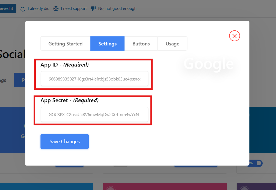Close the Google settings popup

tap(234, 36)
